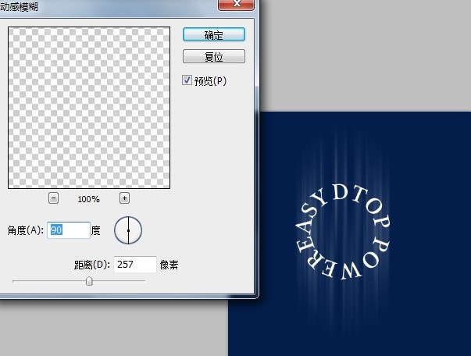Click the distance slider handle

pyautogui.click(x=89, y=281)
